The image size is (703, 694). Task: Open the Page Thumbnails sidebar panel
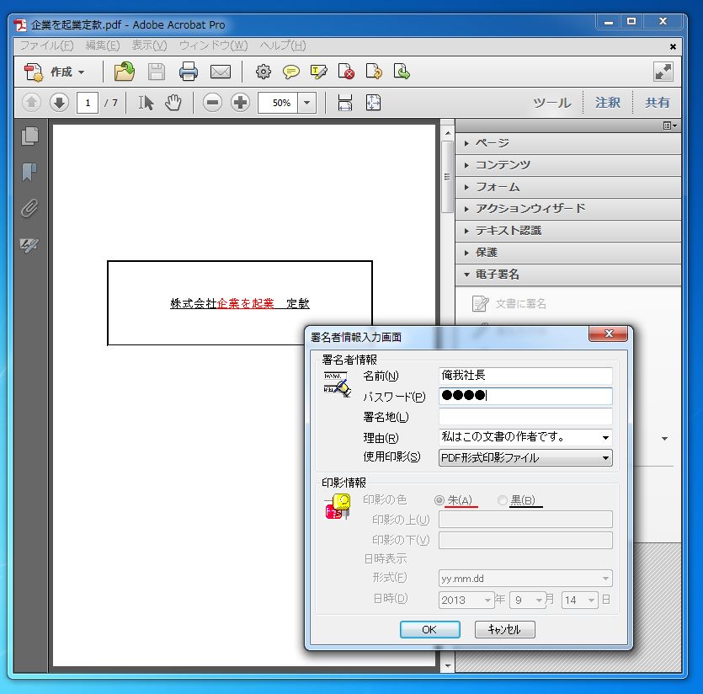pyautogui.click(x=29, y=136)
